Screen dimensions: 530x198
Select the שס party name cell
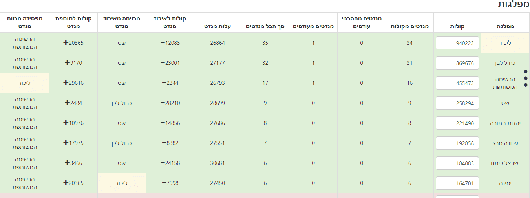click(505, 103)
